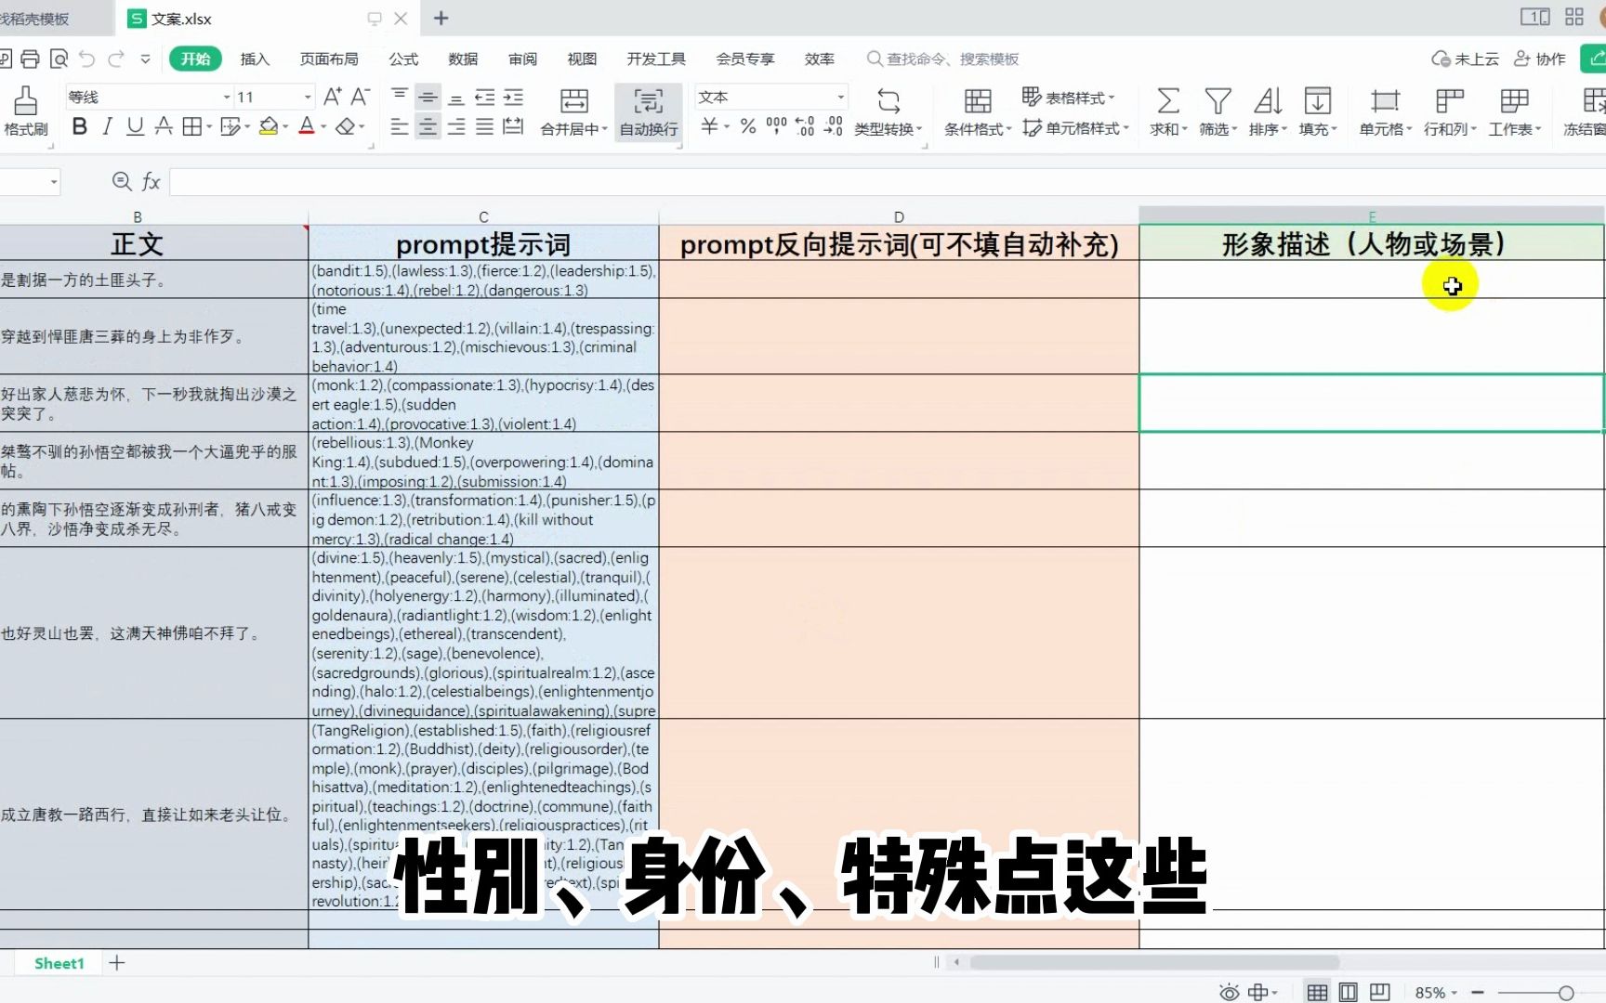Image resolution: width=1606 pixels, height=1003 pixels.
Task: Open the View (视图) tab
Action: click(x=582, y=59)
